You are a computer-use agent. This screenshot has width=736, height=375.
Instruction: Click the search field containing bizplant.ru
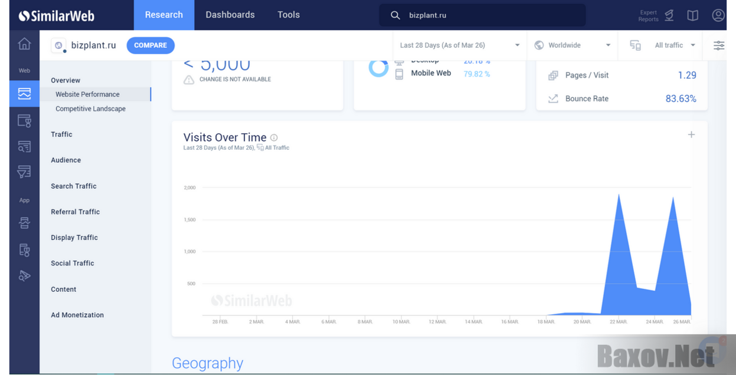pyautogui.click(x=483, y=15)
